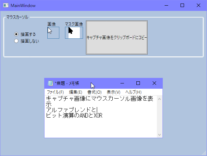Click the 画像 label text
Screen dimensions: 207x156
click(52, 24)
